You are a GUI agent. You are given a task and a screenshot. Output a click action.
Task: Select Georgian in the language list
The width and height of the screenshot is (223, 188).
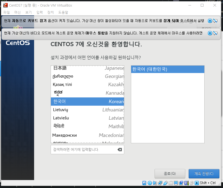pyautogui.click(x=87, y=76)
